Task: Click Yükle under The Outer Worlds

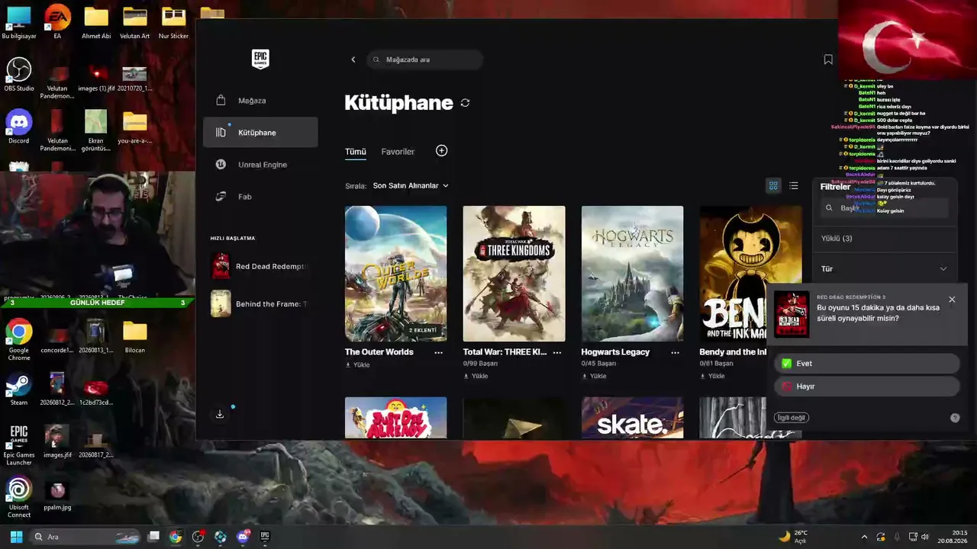Action: (358, 365)
